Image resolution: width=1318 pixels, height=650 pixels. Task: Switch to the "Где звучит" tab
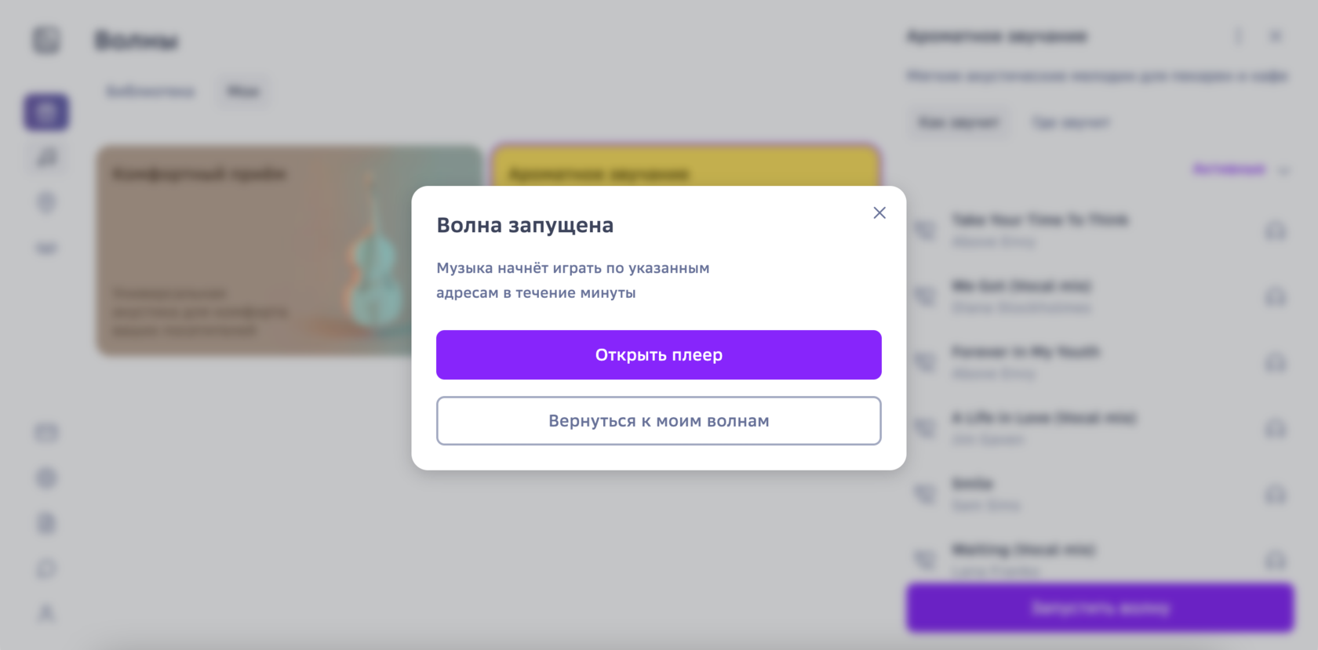click(x=1070, y=122)
